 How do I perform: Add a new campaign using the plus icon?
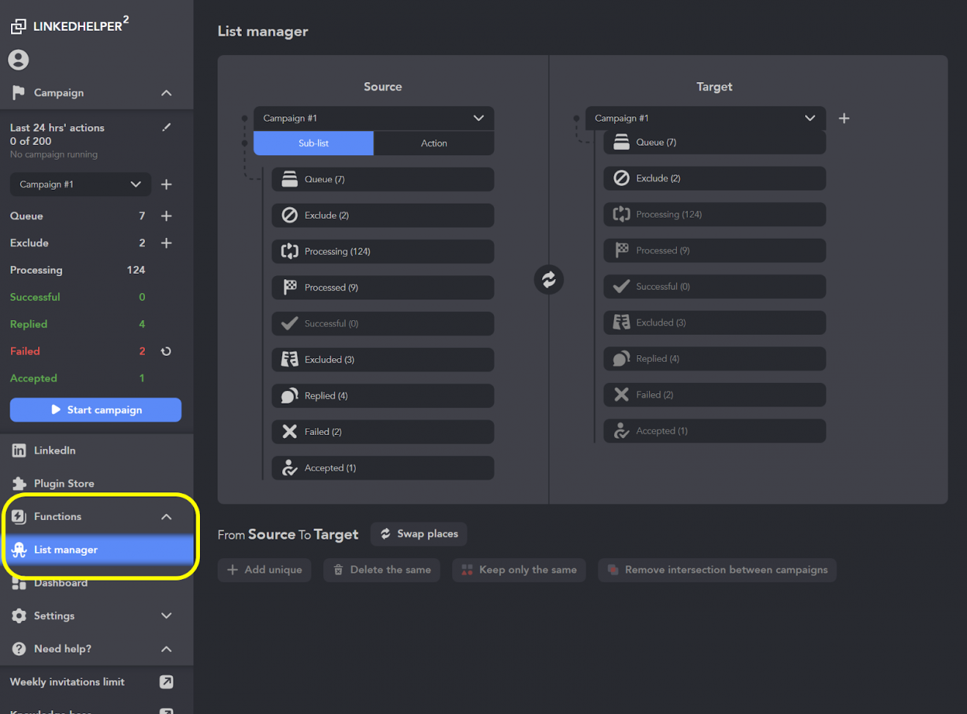tap(166, 184)
